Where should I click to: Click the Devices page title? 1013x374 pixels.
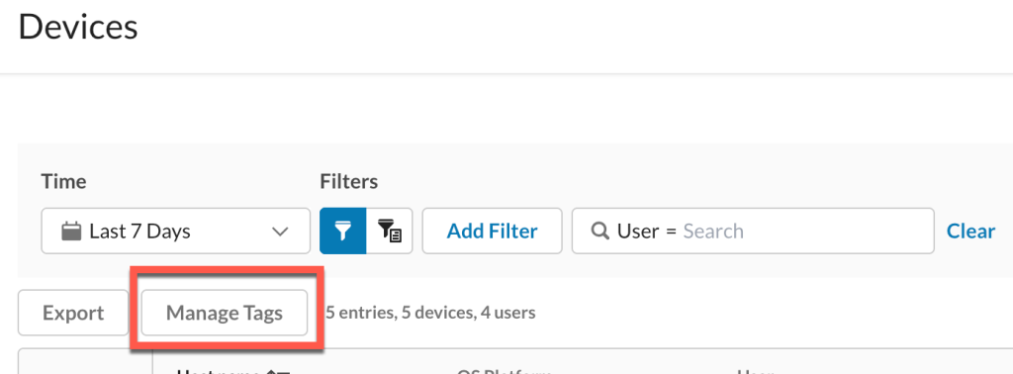pyautogui.click(x=78, y=28)
